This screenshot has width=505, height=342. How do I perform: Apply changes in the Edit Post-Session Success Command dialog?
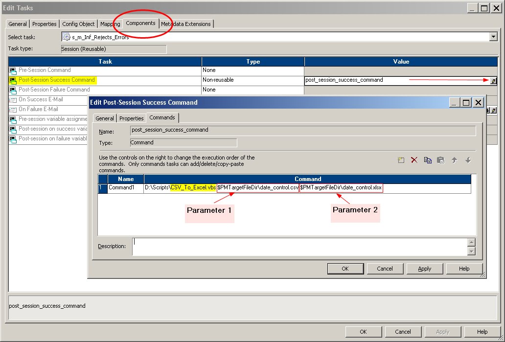pyautogui.click(x=424, y=268)
